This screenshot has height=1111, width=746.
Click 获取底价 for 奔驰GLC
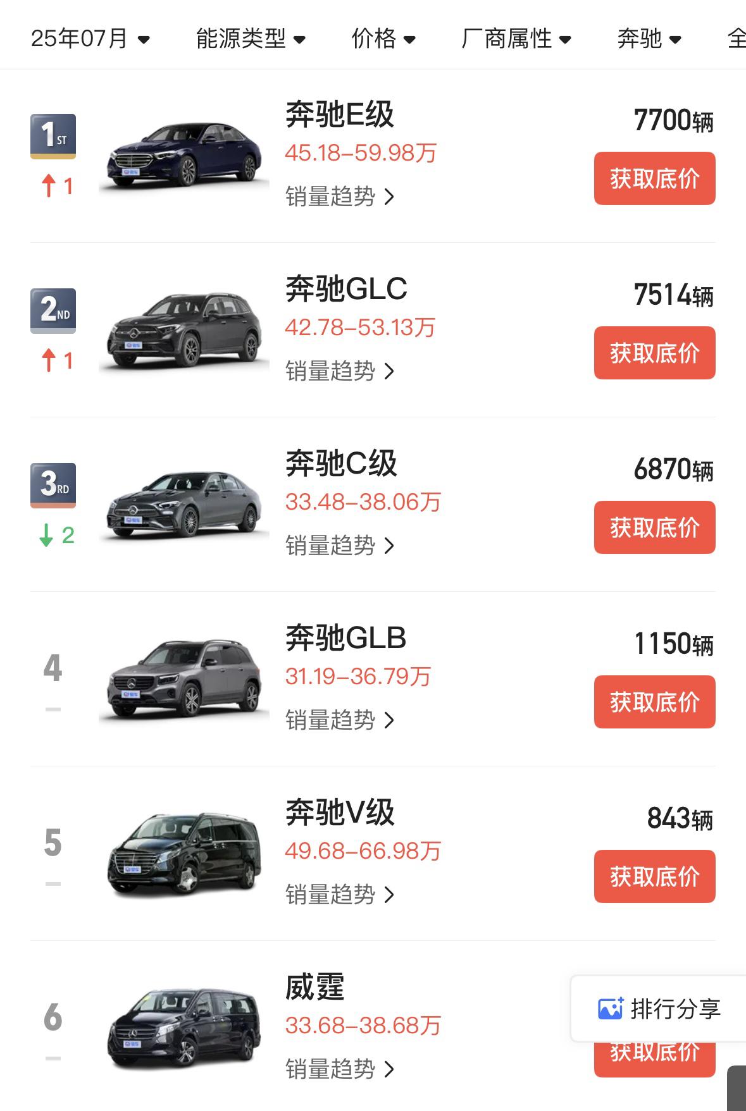tap(654, 353)
